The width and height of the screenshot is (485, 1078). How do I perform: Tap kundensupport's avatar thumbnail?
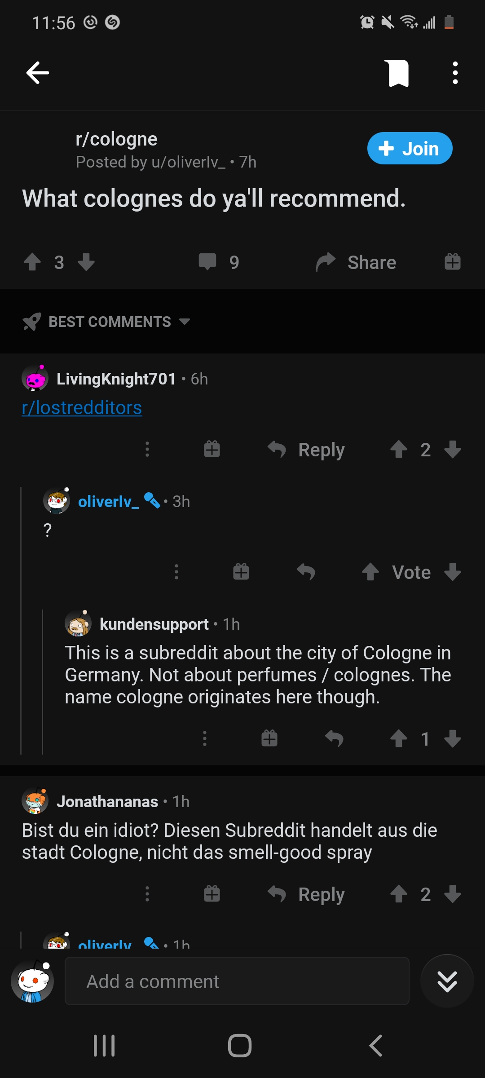[x=78, y=624]
